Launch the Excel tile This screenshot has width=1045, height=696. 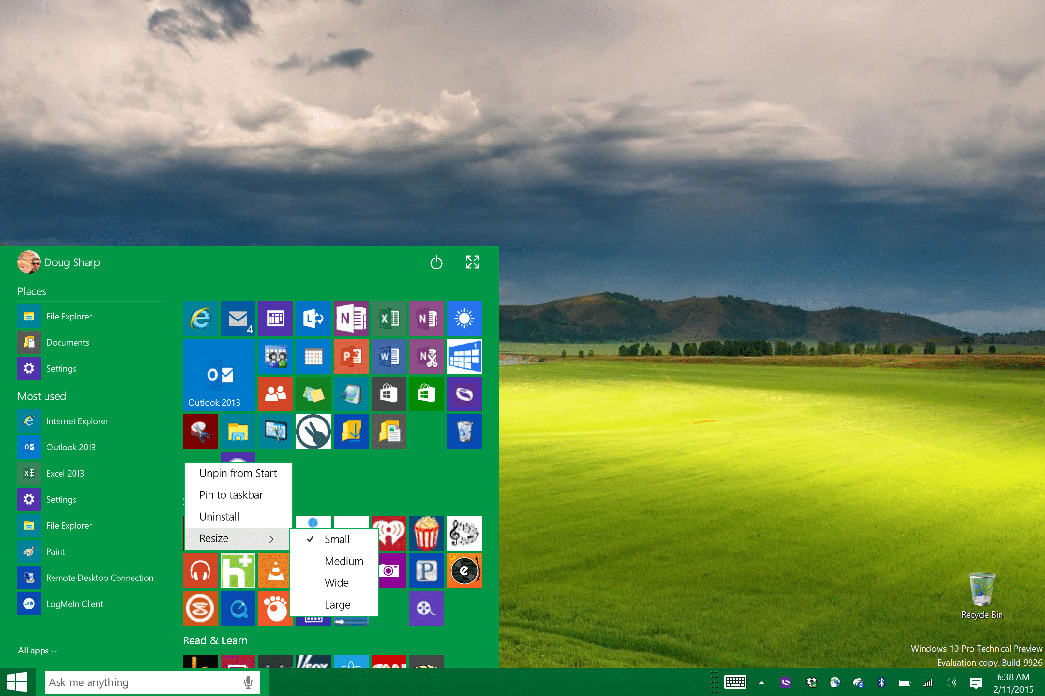point(388,319)
